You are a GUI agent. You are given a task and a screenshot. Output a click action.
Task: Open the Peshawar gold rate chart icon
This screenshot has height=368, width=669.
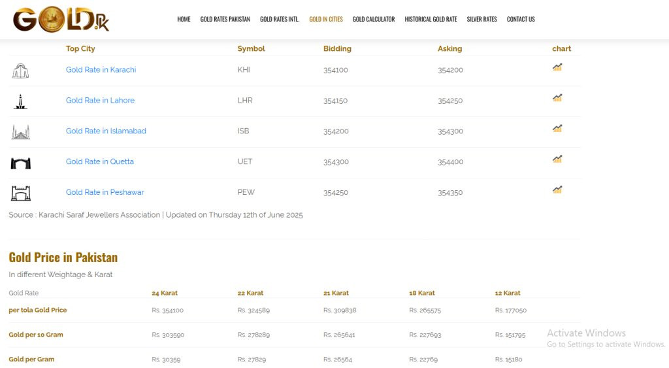coord(557,190)
